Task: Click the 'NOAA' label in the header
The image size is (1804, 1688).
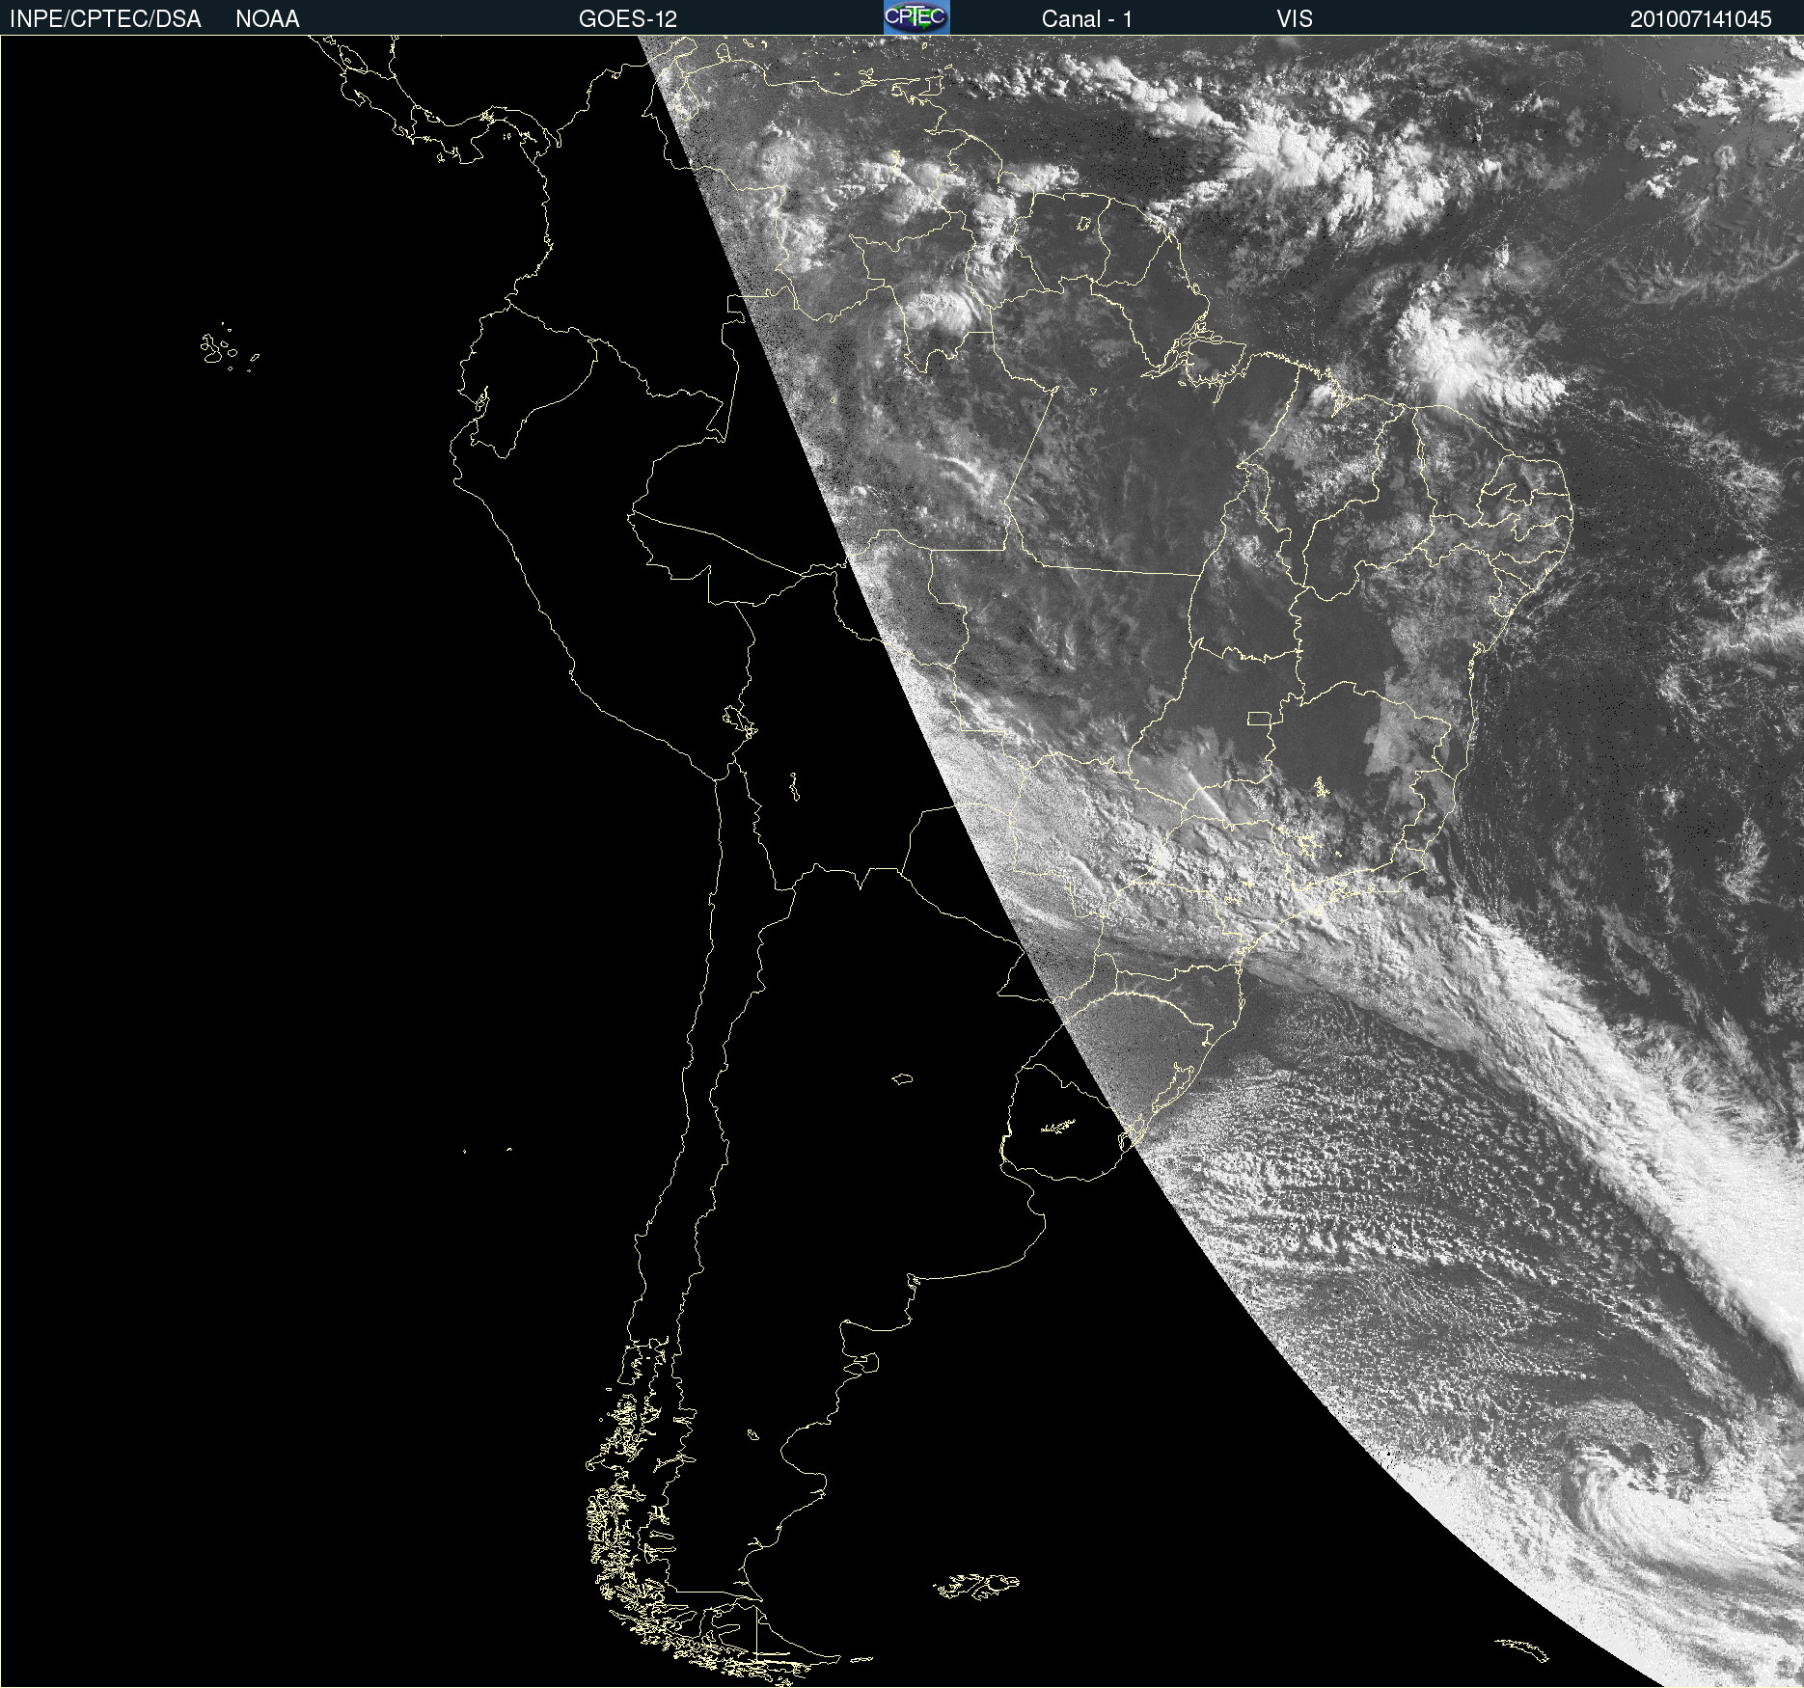Action: (x=267, y=18)
